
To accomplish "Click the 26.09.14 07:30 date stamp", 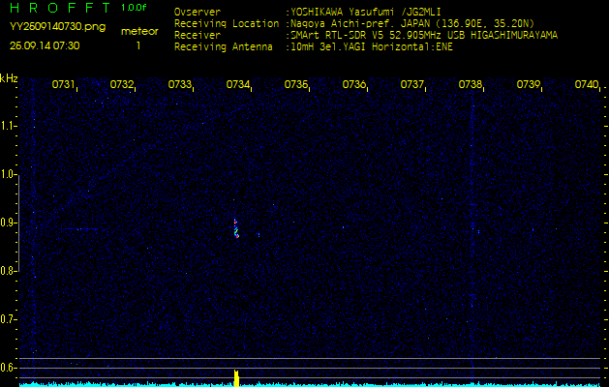I will click(45, 45).
